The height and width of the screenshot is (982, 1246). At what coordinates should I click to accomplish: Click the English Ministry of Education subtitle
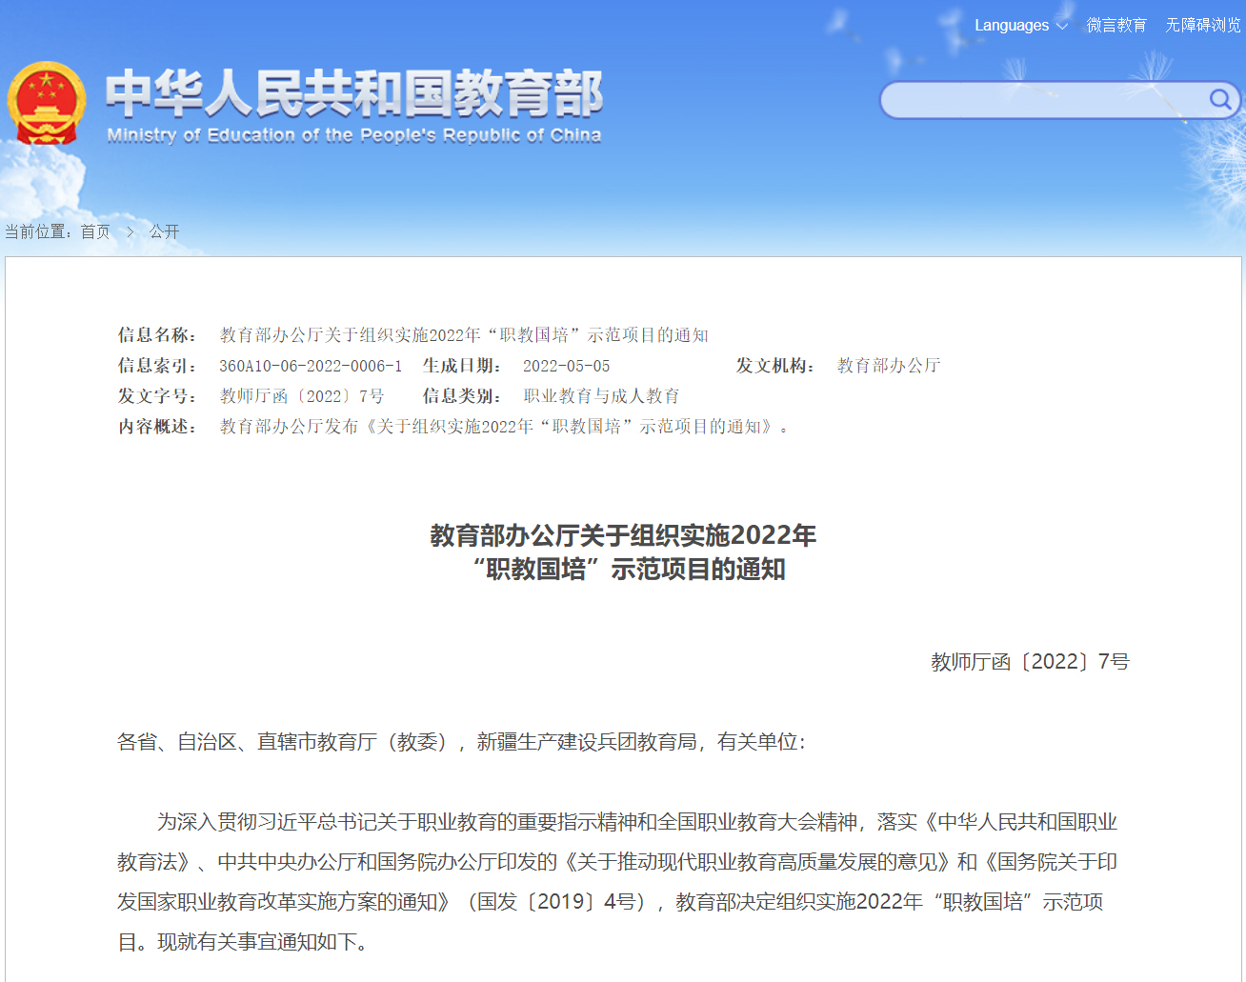click(353, 135)
